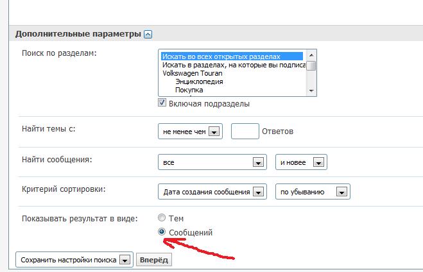423x272 pixels.
Task: Select 'Искать в разделах, на которые вы подписаны'
Action: 234,65
